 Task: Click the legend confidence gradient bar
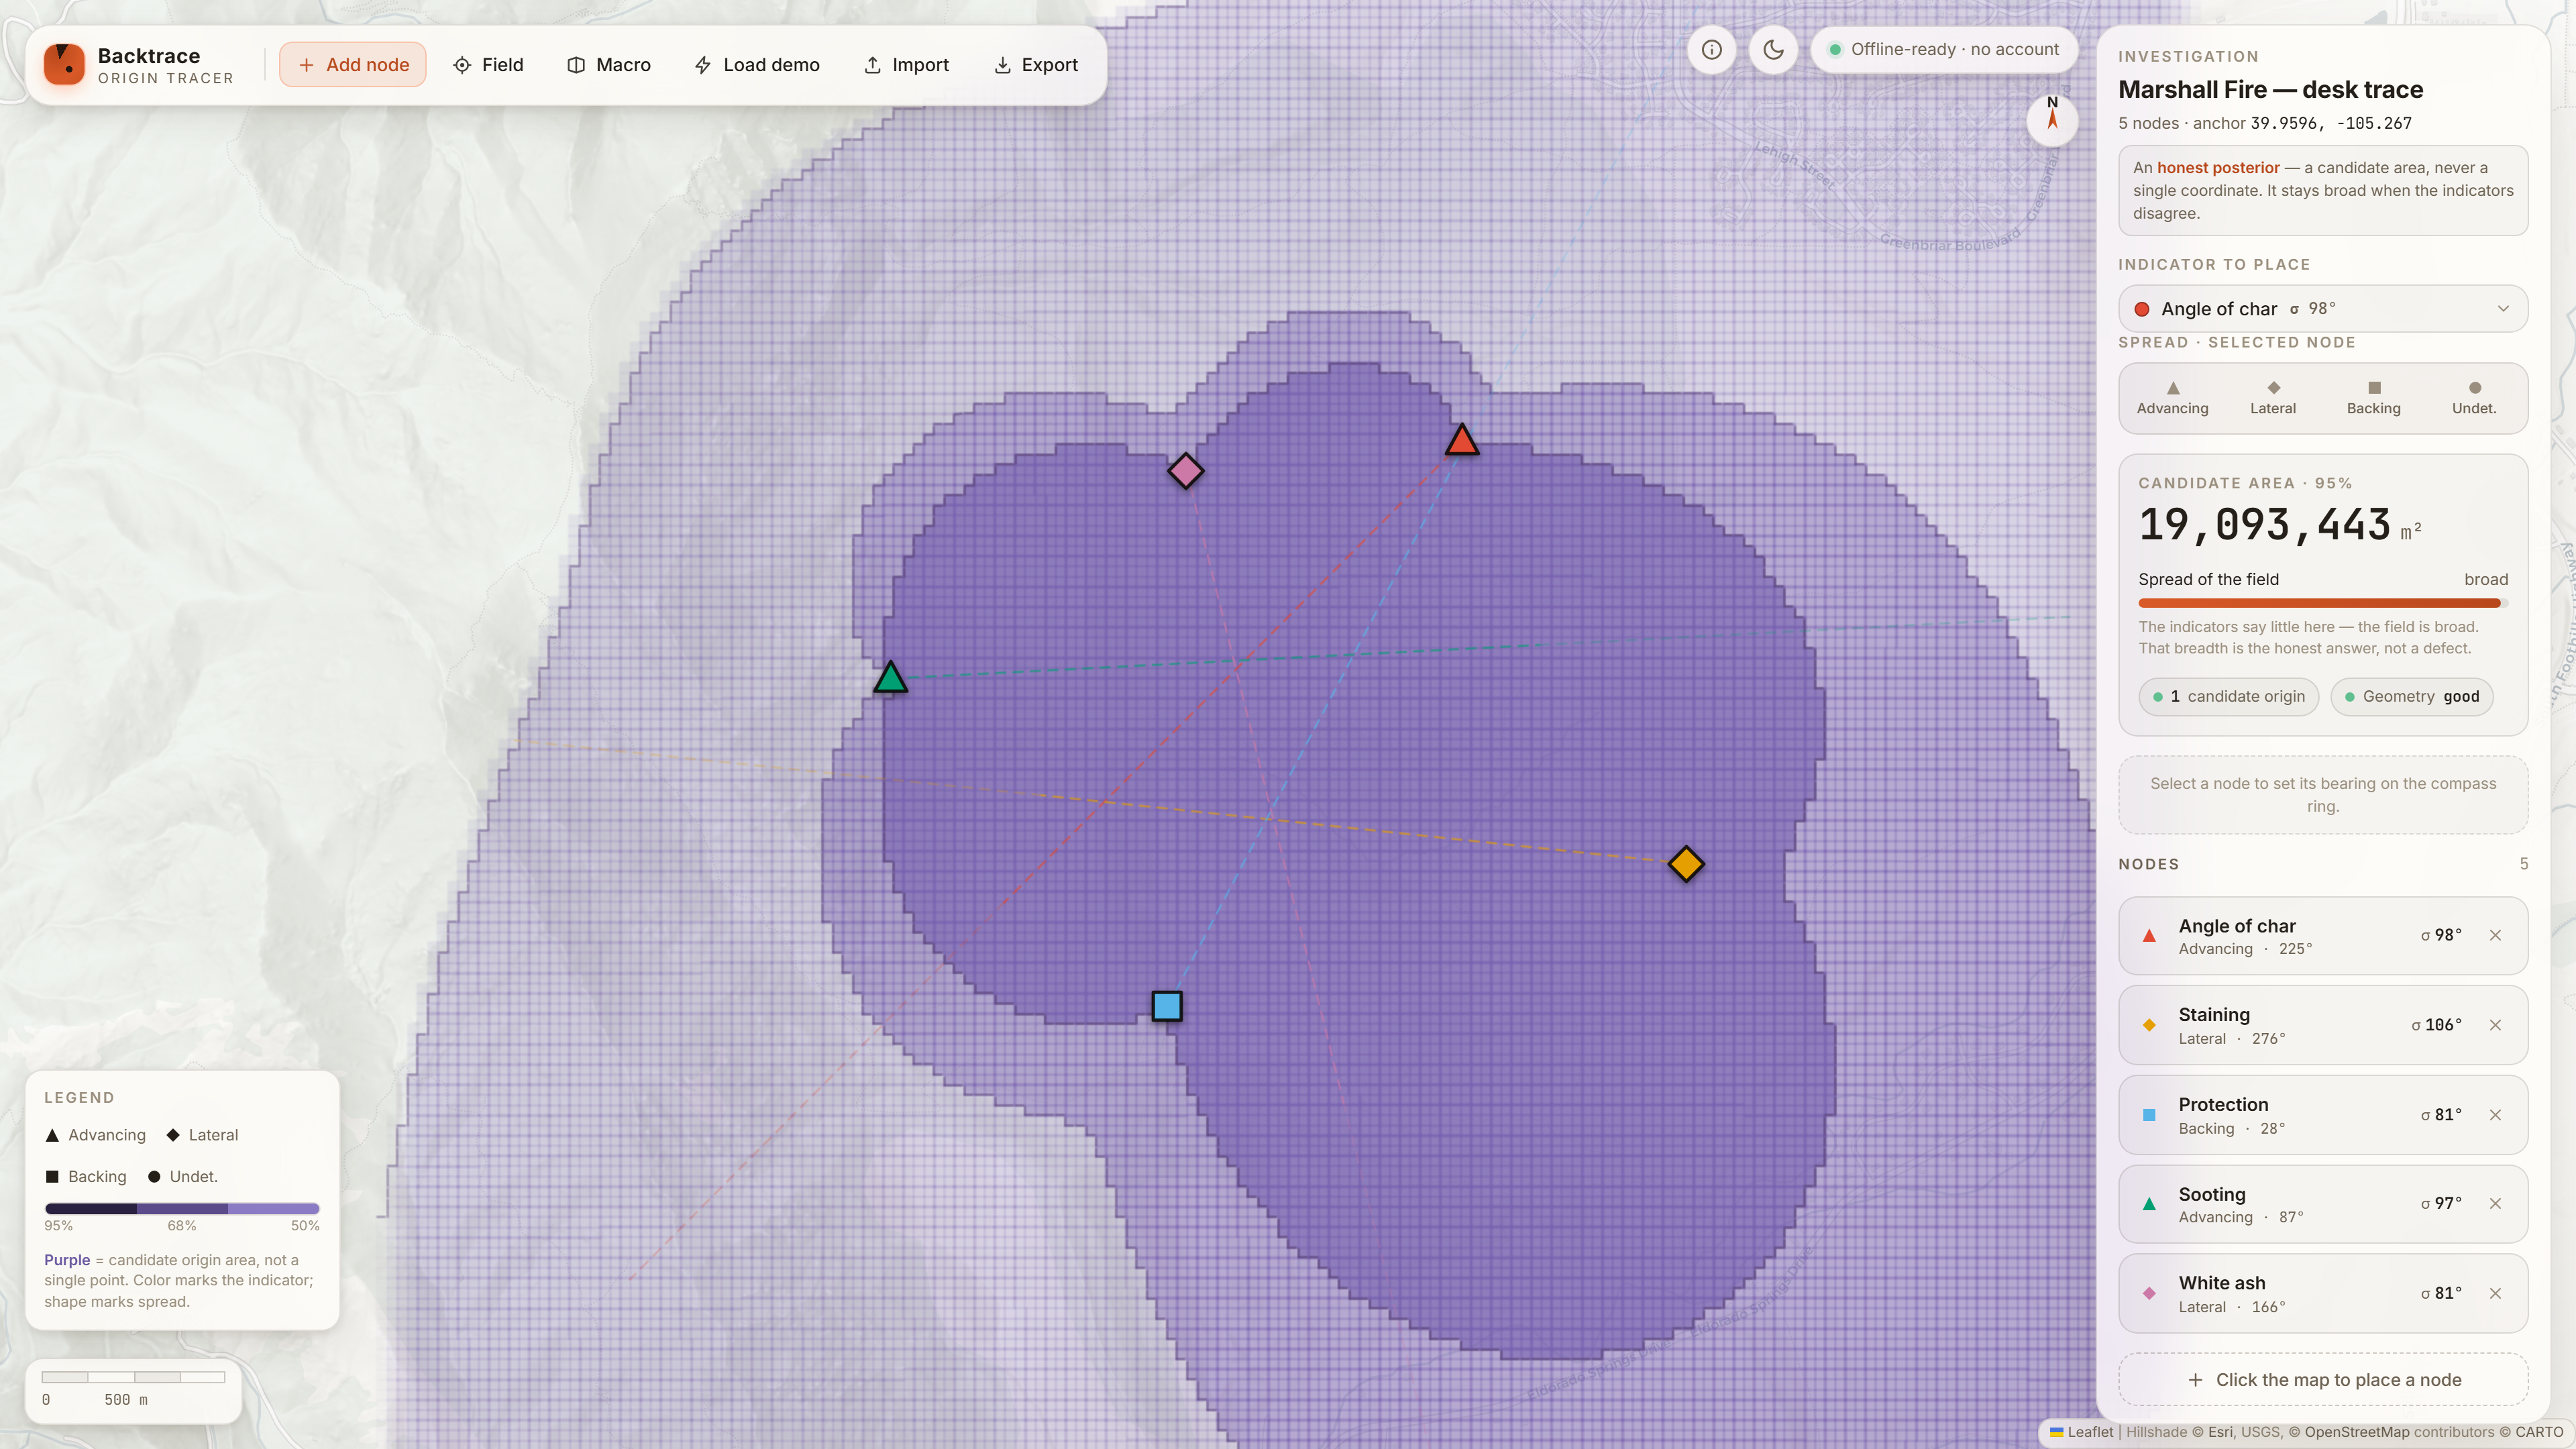[182, 1209]
